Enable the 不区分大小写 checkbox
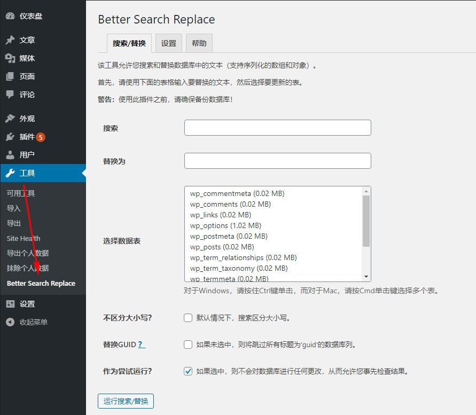Viewport: 476px width, 415px height. [x=188, y=318]
